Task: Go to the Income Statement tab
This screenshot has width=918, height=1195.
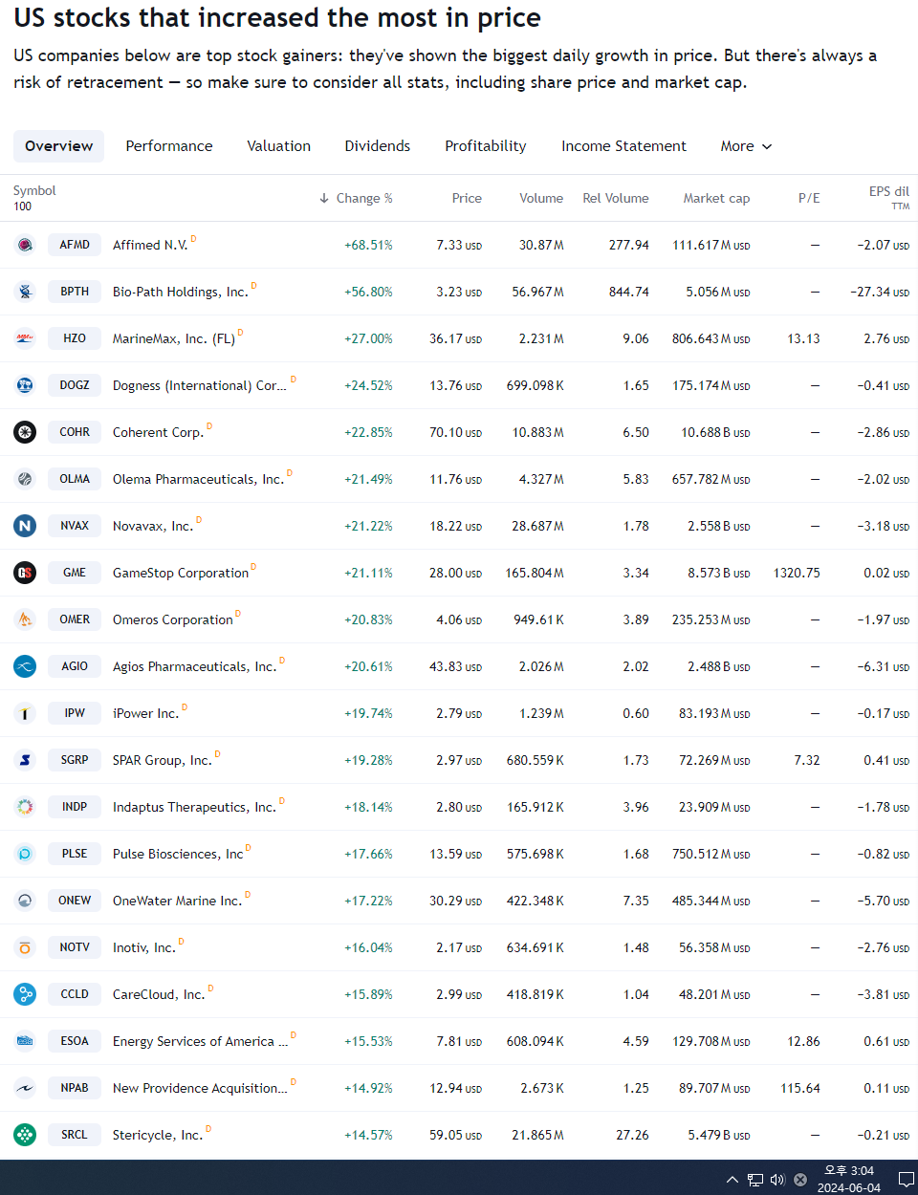Action: pyautogui.click(x=623, y=146)
